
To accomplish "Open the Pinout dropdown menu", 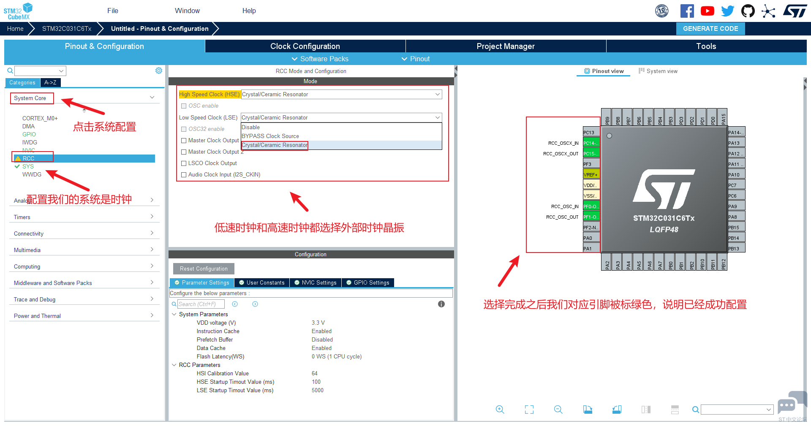I will 416,59.
